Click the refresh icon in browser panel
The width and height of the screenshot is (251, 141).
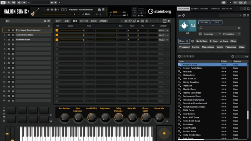pyautogui.click(x=184, y=15)
